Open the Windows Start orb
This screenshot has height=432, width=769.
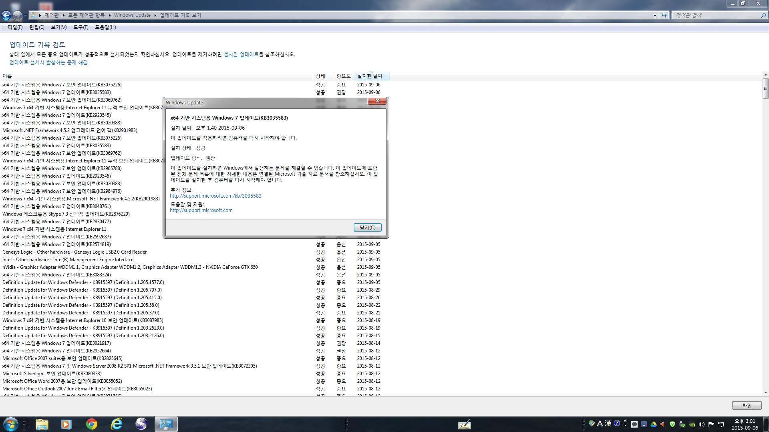[x=10, y=424]
